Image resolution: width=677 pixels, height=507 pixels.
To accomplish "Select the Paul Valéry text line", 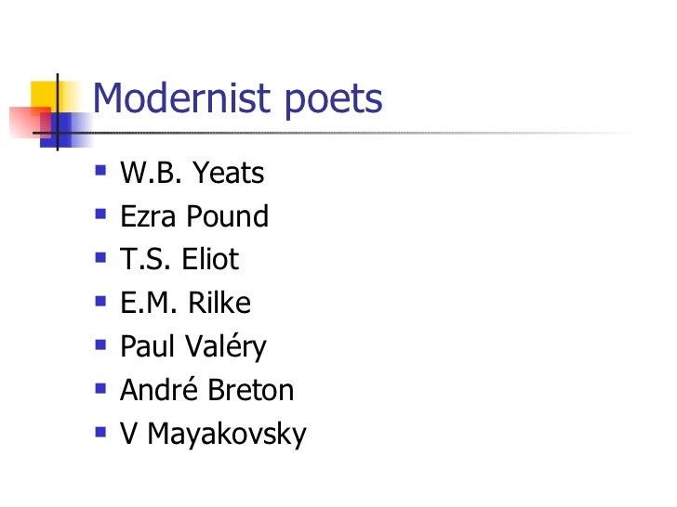I will pyautogui.click(x=193, y=346).
